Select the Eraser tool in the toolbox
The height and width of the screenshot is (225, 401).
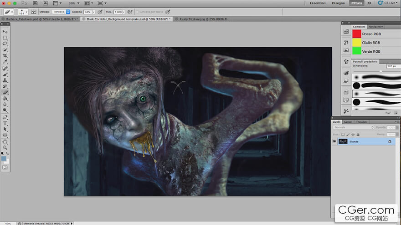pos(5,92)
